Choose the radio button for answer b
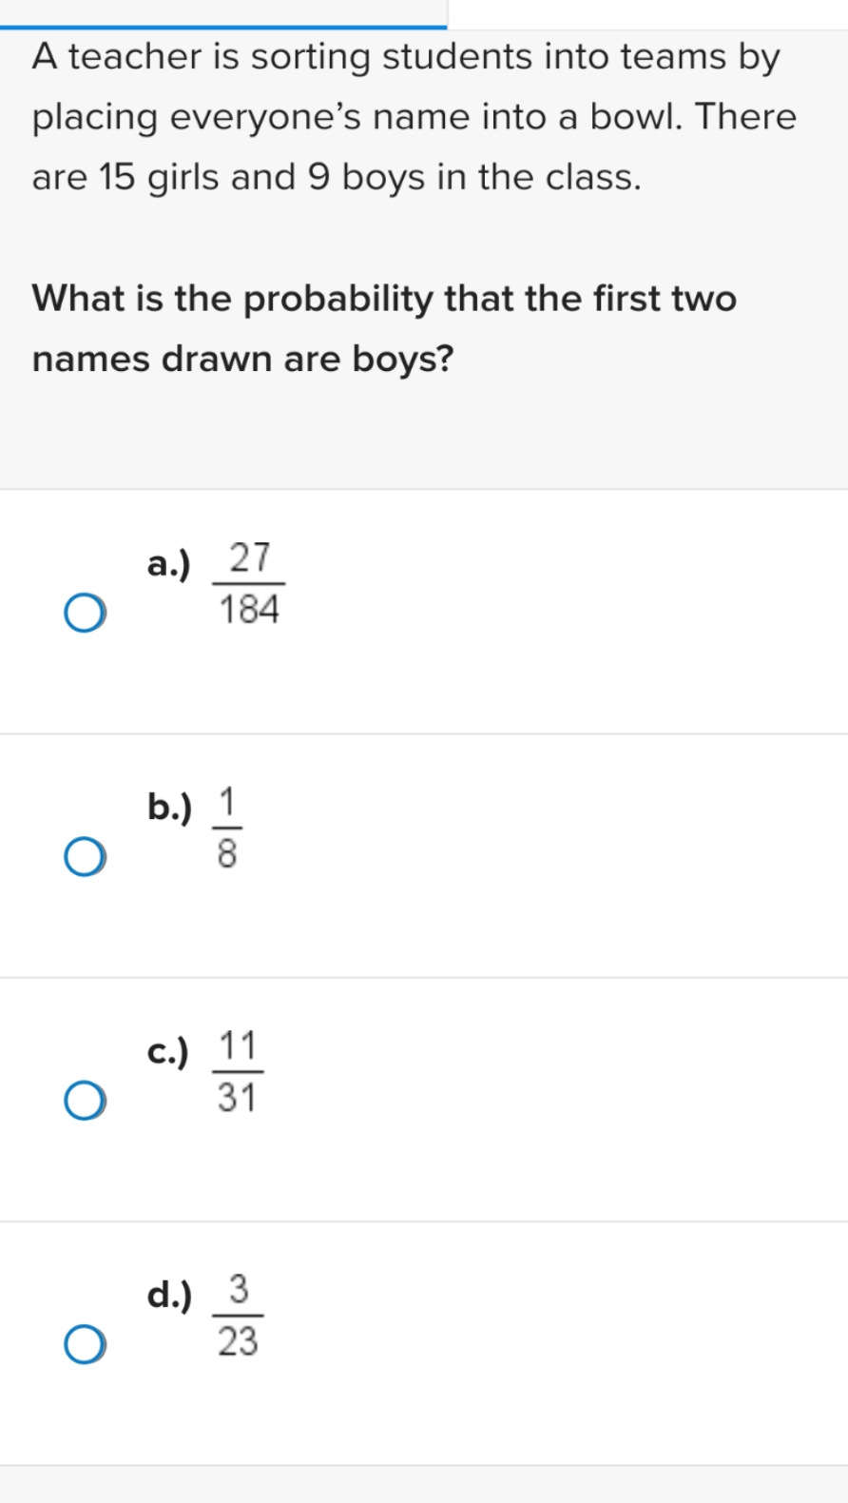The width and height of the screenshot is (848, 1503). (85, 856)
